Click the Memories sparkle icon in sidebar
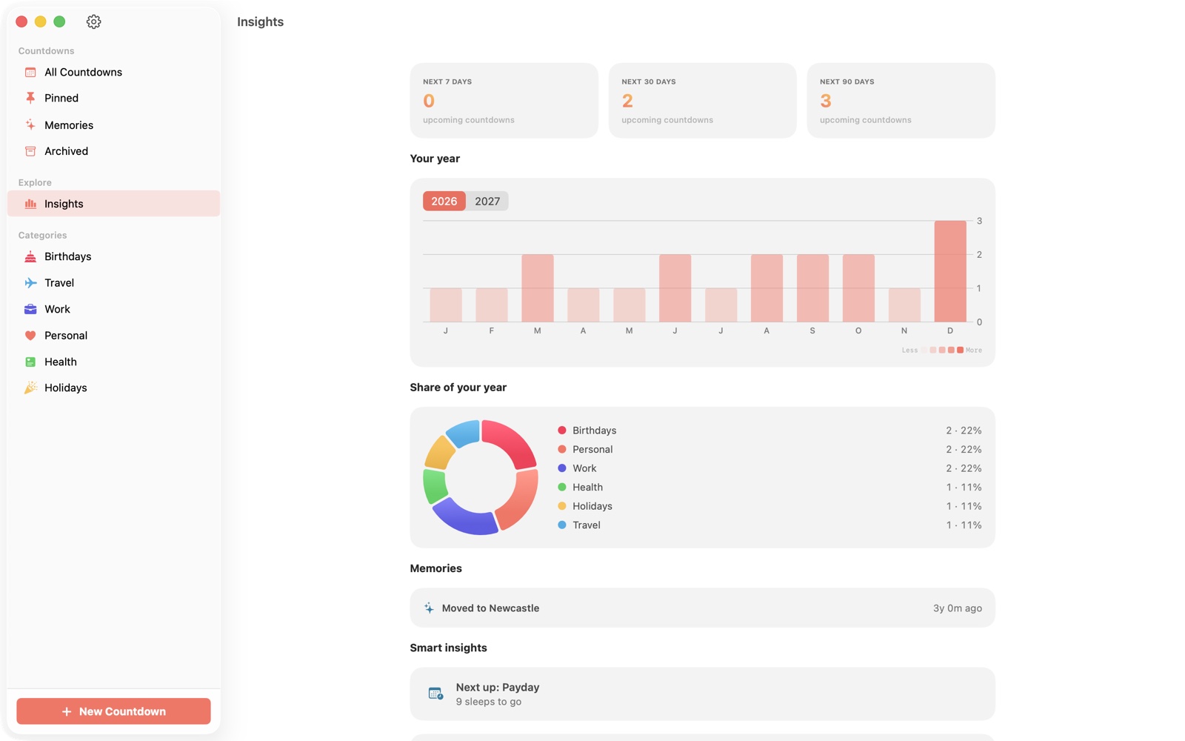The width and height of the screenshot is (1185, 741). pyautogui.click(x=30, y=124)
